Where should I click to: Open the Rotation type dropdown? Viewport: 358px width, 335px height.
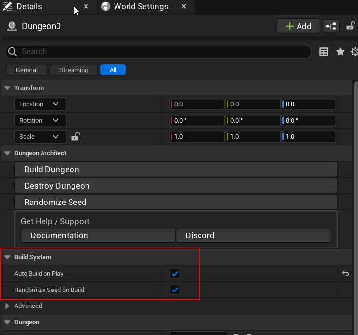(41, 120)
